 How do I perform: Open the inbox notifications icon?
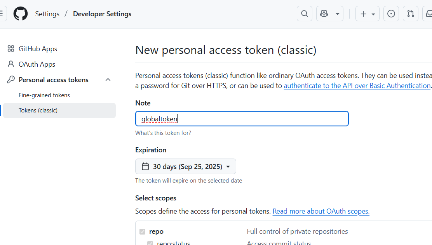tap(428, 14)
